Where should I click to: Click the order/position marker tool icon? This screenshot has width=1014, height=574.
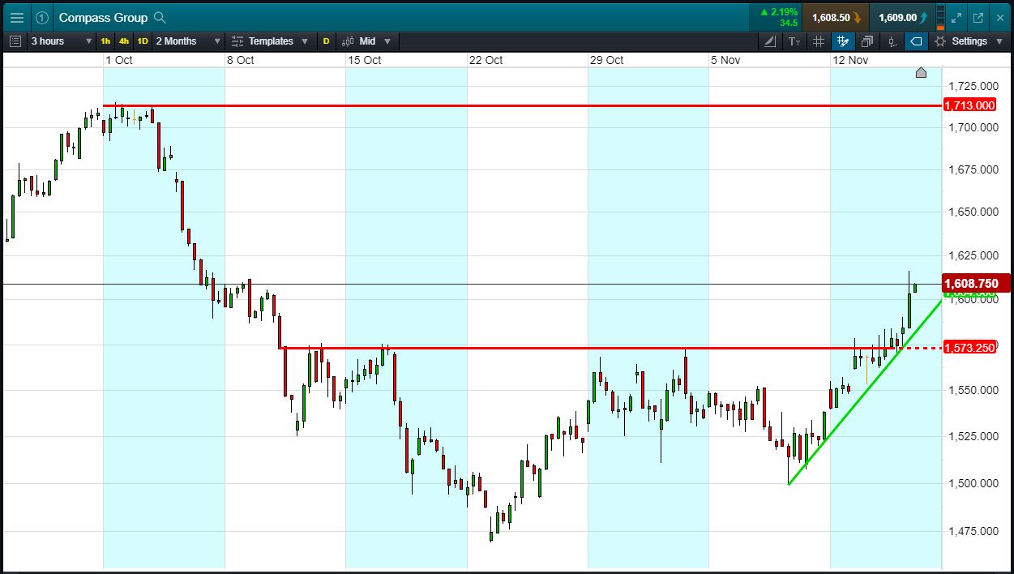[x=892, y=41]
